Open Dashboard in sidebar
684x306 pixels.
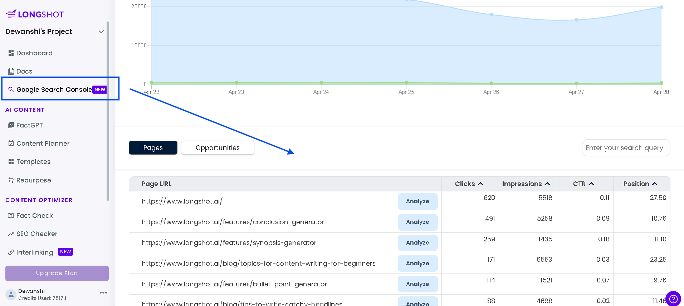tap(34, 53)
